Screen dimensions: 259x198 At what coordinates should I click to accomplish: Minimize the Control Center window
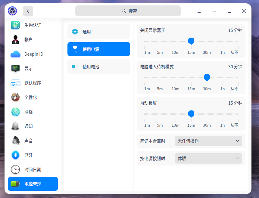pyautogui.click(x=214, y=11)
